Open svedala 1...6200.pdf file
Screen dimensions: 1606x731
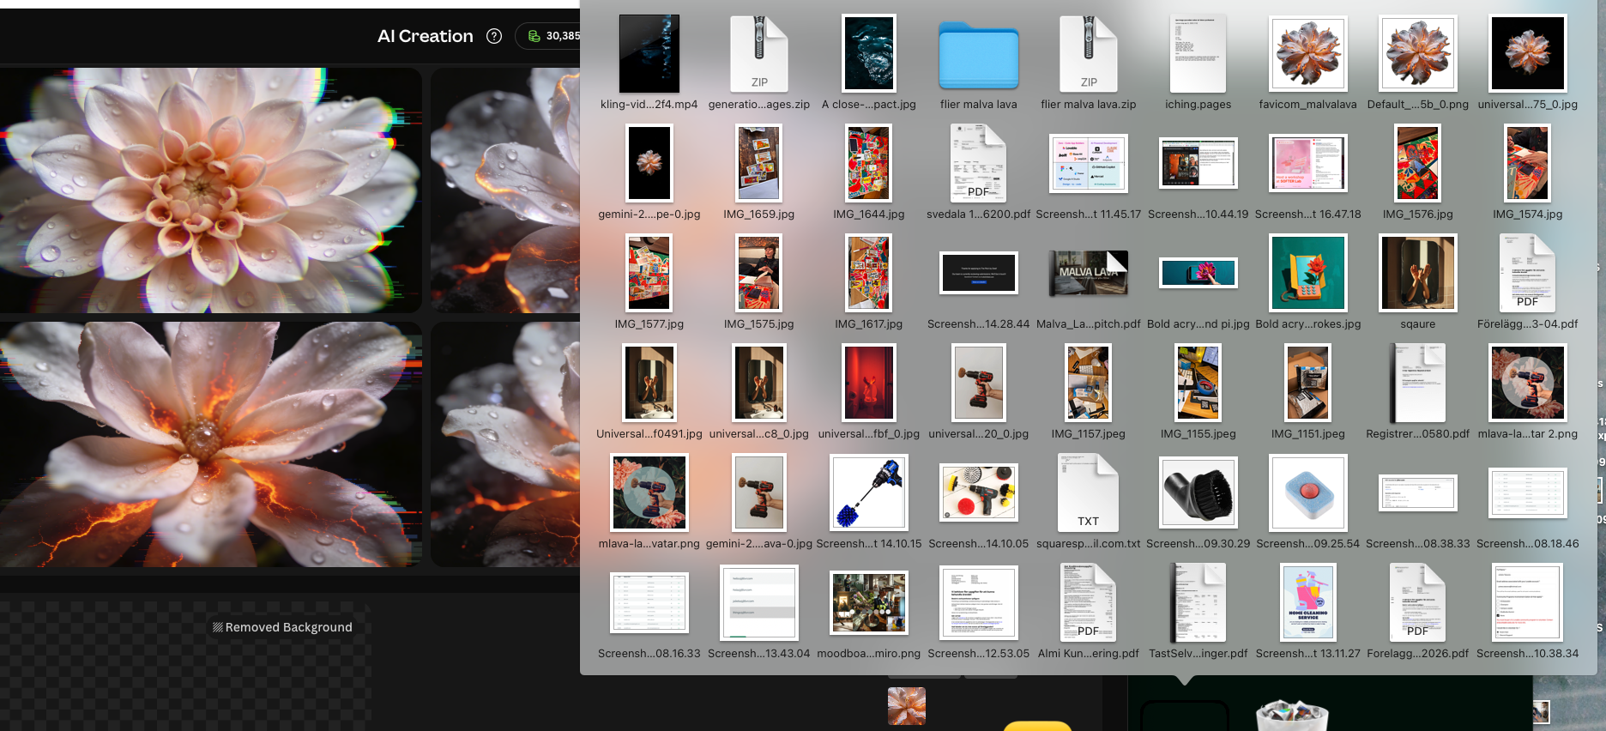[x=979, y=163]
